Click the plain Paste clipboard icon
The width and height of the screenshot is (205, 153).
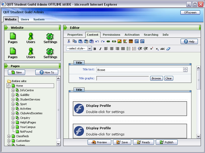[80, 41]
